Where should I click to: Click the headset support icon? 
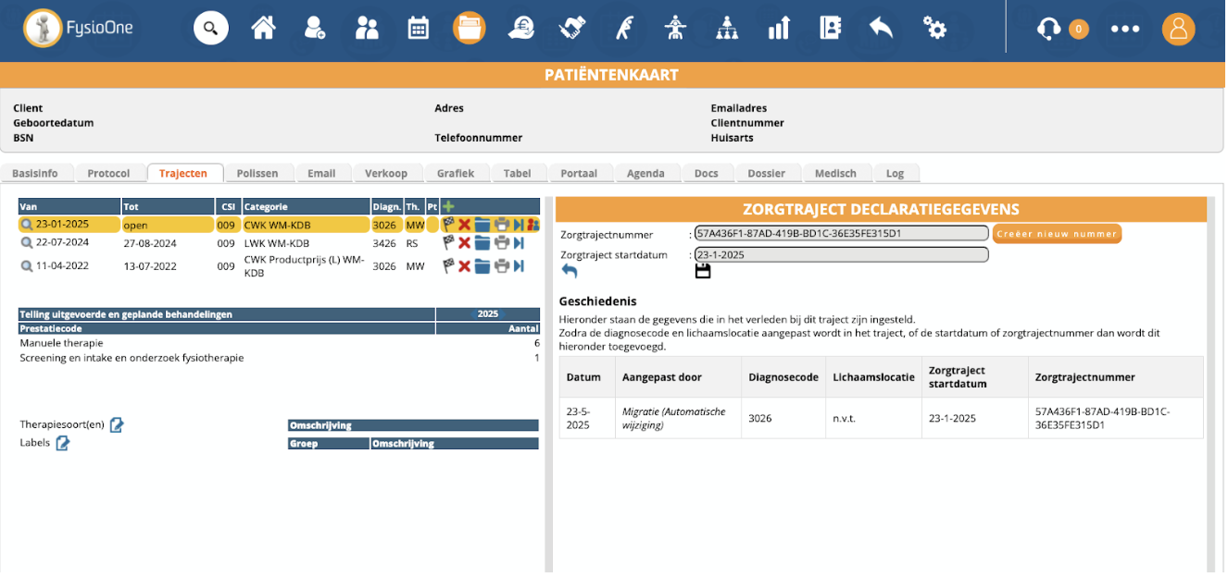pyautogui.click(x=1048, y=29)
